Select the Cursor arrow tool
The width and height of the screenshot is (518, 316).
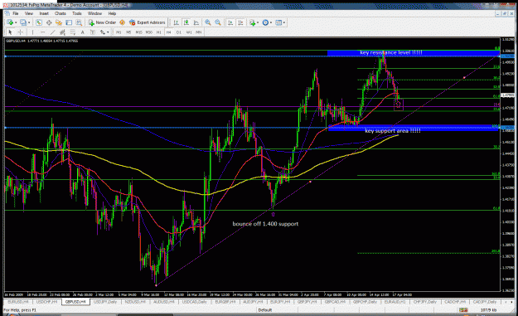[x=10, y=32]
